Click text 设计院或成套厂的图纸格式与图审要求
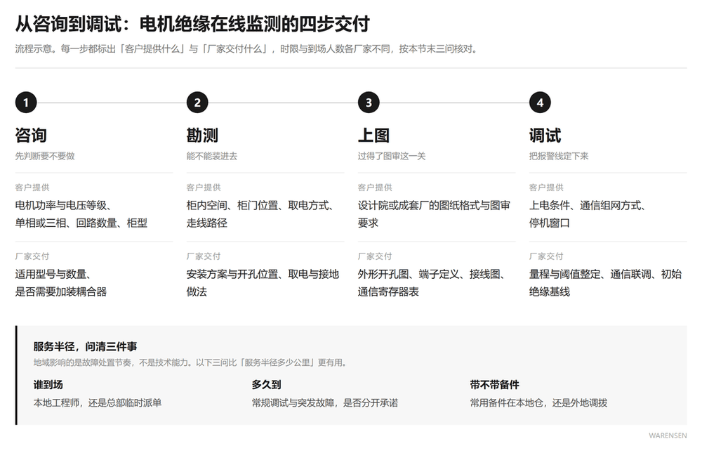This screenshot has width=702, height=453. tap(434, 214)
